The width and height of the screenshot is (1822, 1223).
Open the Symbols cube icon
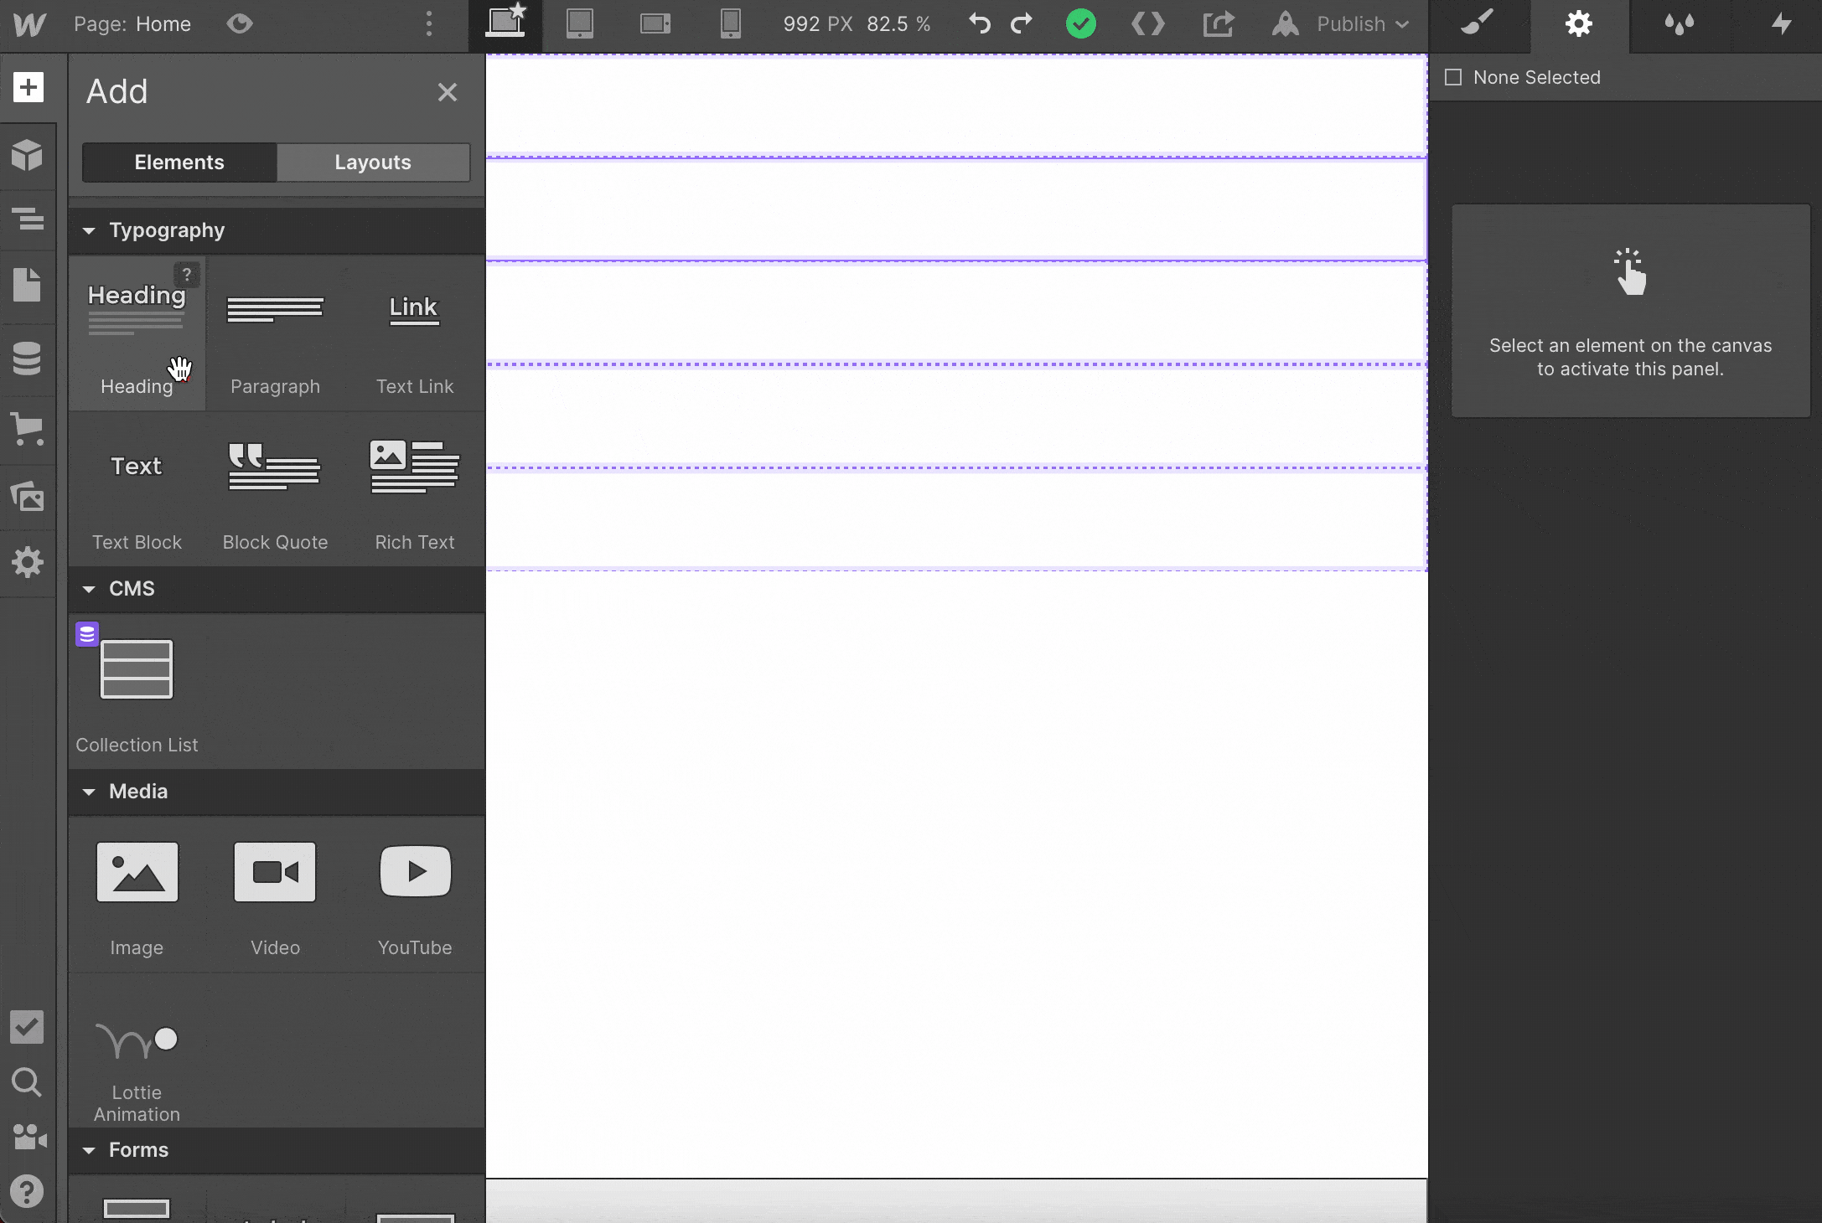tap(28, 155)
